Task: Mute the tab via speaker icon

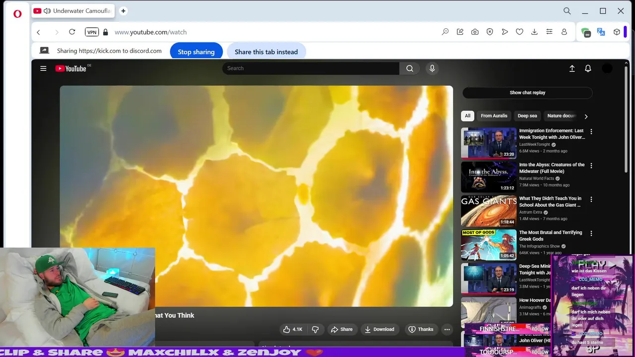Action: click(x=47, y=11)
